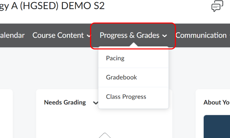The image size is (230, 138).
Task: Click the HGSED DEMO S2 course title
Action: click(52, 6)
